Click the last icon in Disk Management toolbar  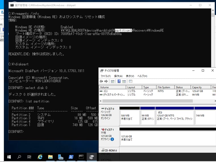[130, 81]
